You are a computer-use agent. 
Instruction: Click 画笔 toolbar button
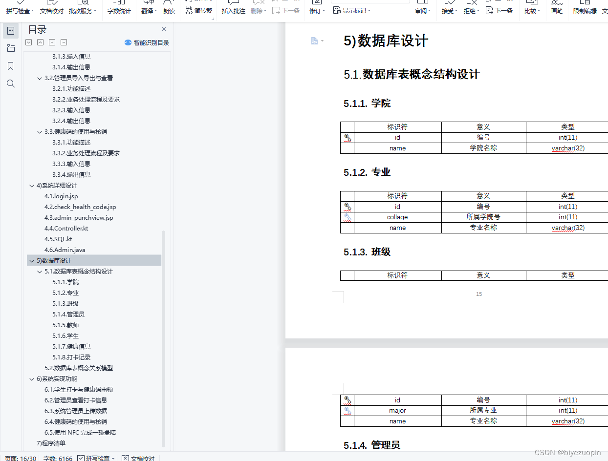(557, 11)
